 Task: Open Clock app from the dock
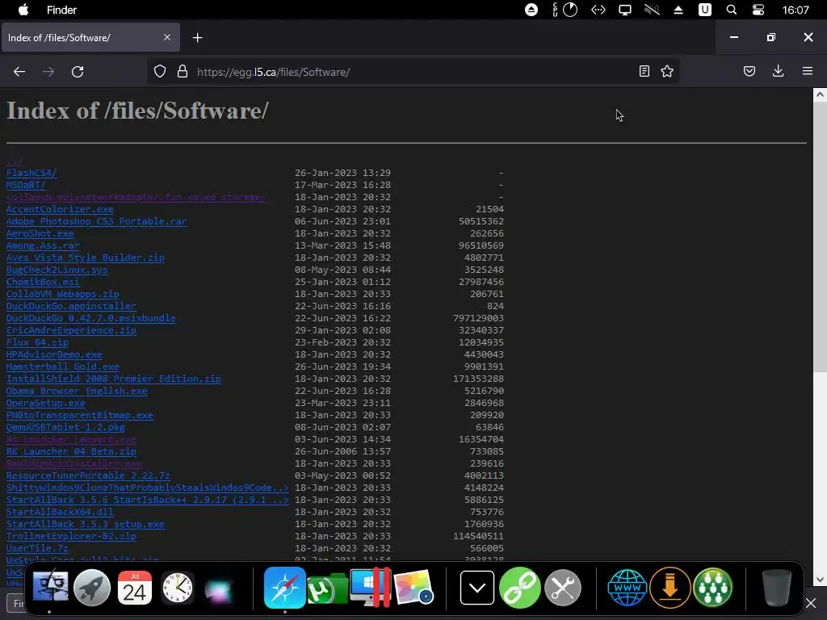coord(177,588)
